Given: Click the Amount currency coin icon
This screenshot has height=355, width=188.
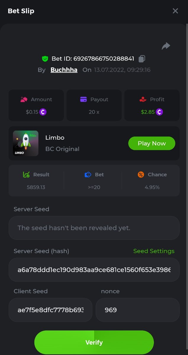Looking at the screenshot, I should coord(43,112).
